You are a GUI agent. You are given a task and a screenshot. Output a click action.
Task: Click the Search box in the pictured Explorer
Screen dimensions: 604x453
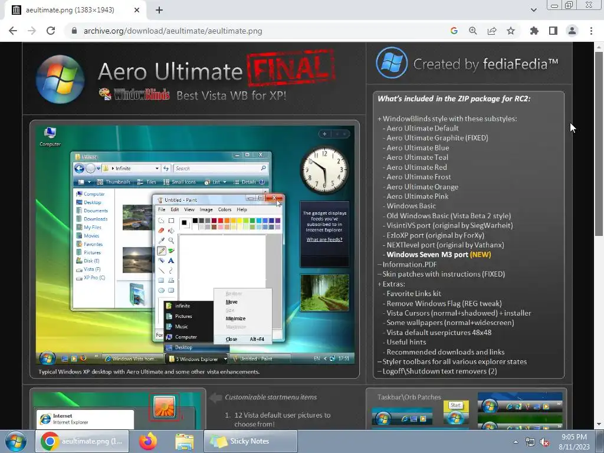point(221,168)
